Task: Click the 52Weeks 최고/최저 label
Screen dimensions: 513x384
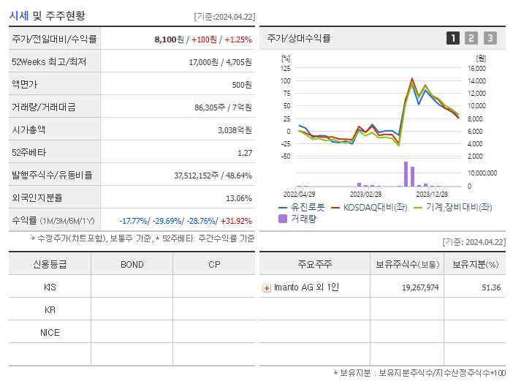Action: [x=49, y=62]
